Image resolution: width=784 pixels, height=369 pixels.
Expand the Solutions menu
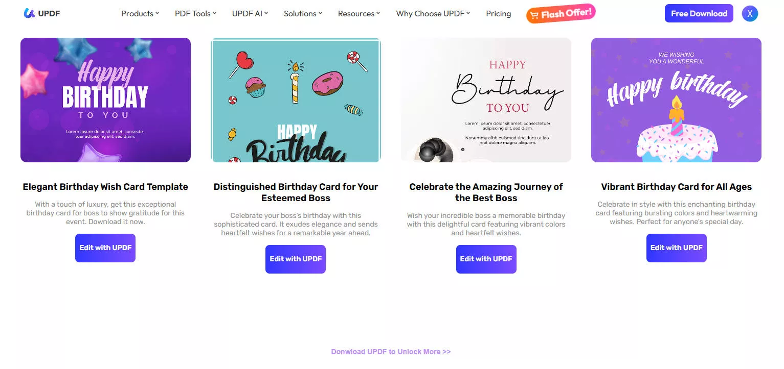(303, 14)
